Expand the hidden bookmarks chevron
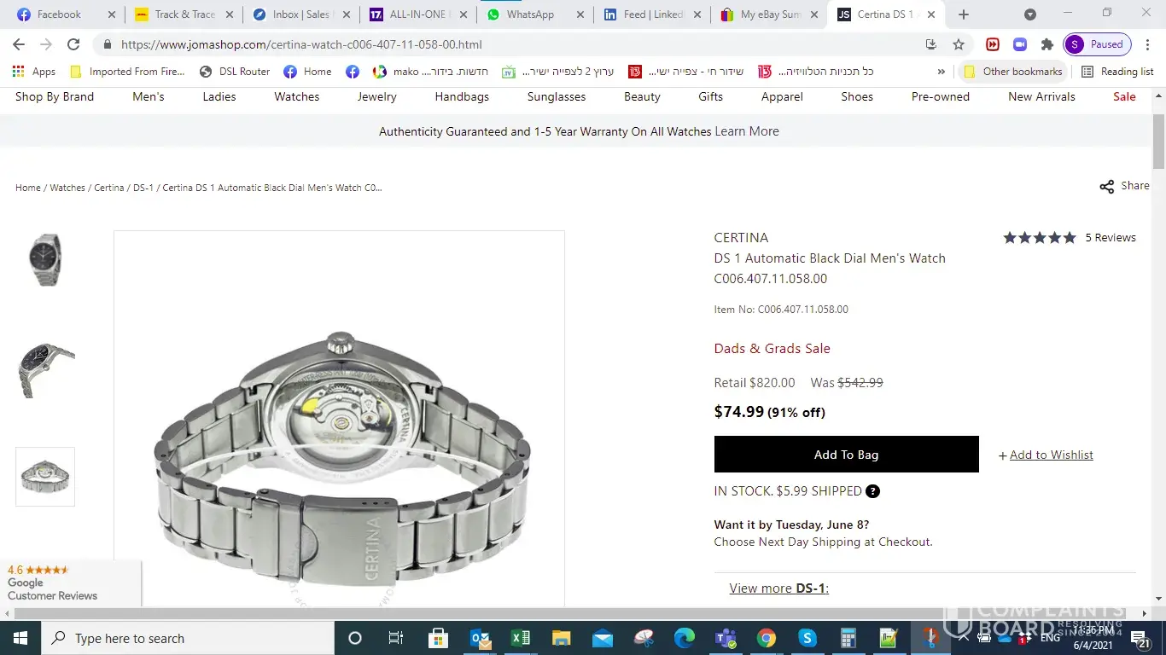This screenshot has width=1166, height=655. click(942, 72)
